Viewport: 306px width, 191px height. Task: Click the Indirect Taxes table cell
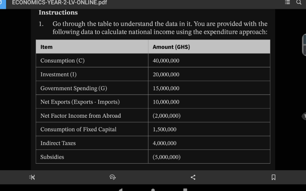tap(92, 143)
